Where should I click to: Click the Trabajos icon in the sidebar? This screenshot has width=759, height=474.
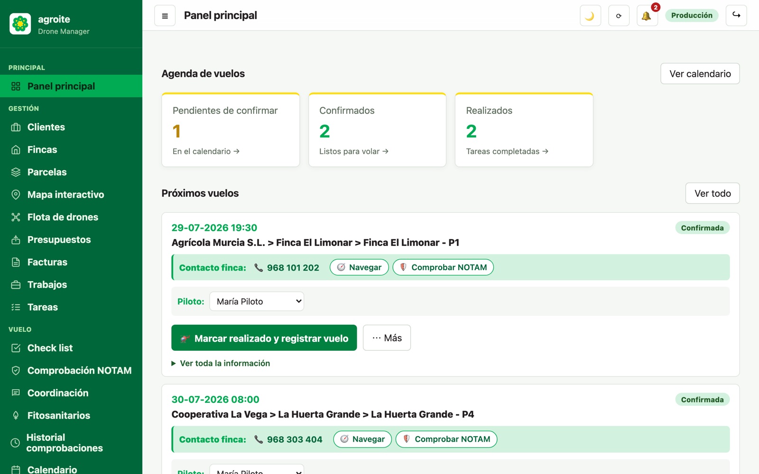coord(16,285)
